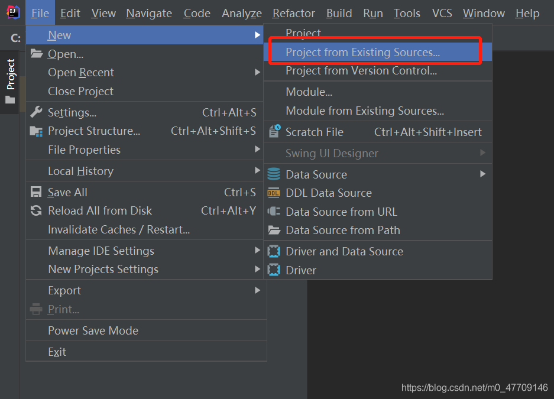Image resolution: width=554 pixels, height=399 pixels.
Task: Toggle Power Save Mode
Action: (93, 330)
